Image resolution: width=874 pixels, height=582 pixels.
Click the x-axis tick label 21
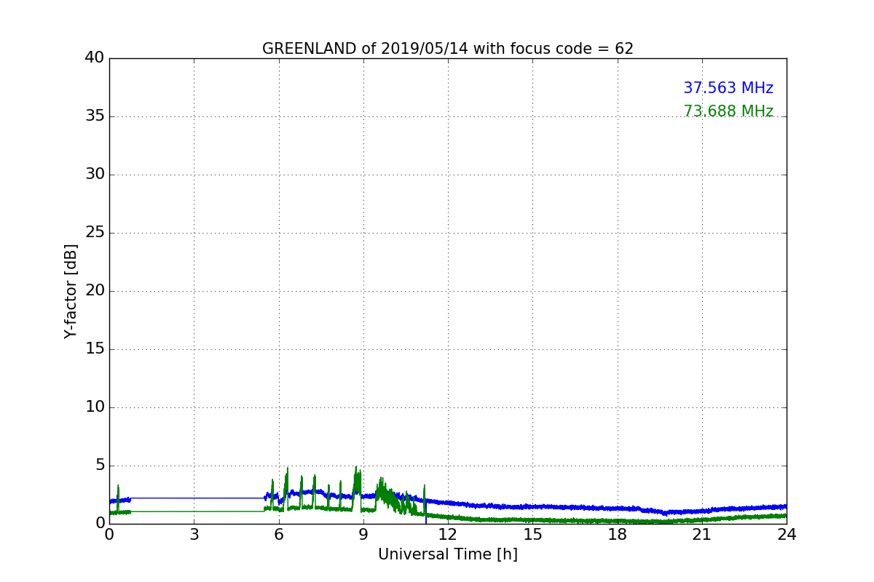pyautogui.click(x=701, y=535)
